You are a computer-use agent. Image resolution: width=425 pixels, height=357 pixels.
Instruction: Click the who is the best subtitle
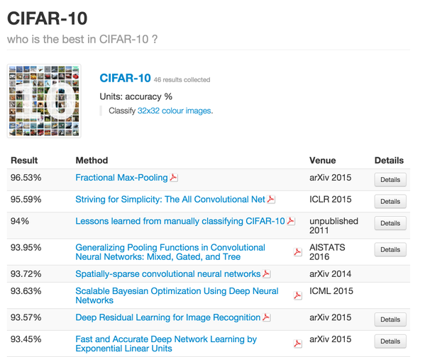pos(82,39)
